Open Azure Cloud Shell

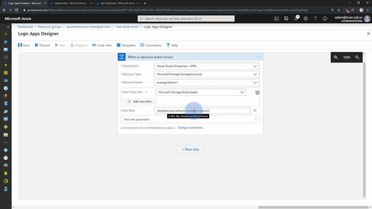pyautogui.click(x=277, y=19)
